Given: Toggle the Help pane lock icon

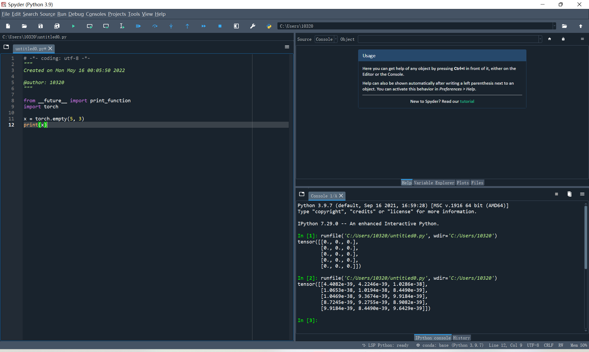Looking at the screenshot, I should 563,39.
